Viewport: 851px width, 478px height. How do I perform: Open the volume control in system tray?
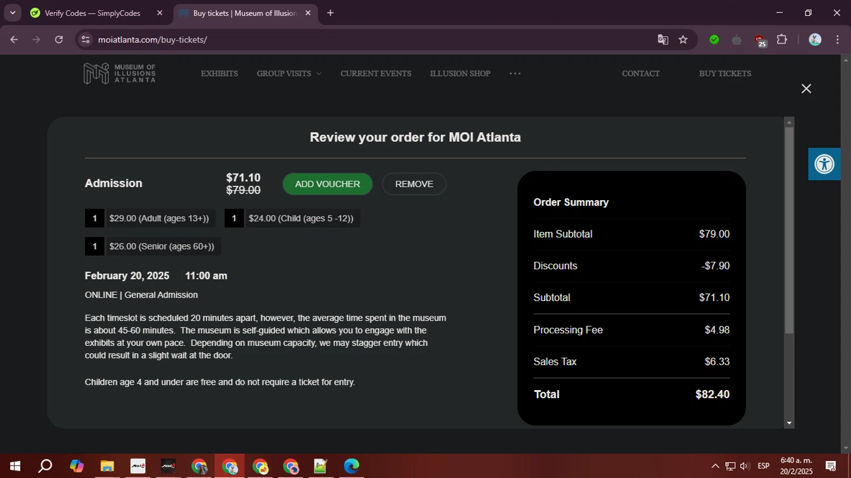point(745,466)
